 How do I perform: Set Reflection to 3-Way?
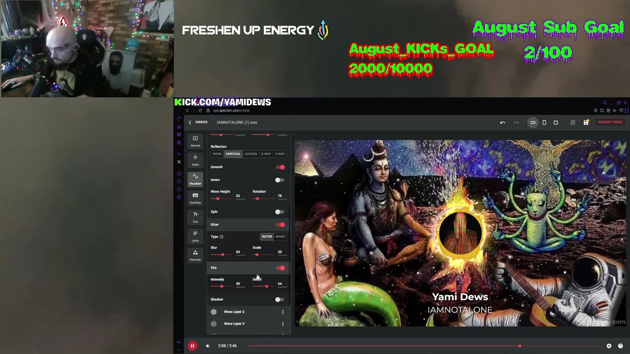266,154
